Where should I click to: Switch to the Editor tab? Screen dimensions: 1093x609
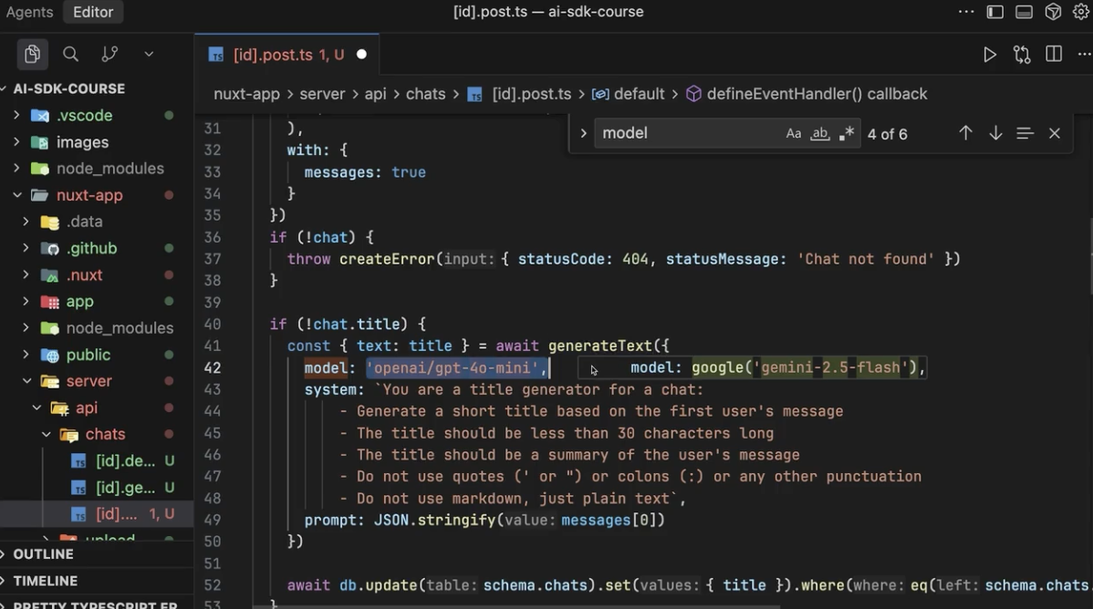93,12
